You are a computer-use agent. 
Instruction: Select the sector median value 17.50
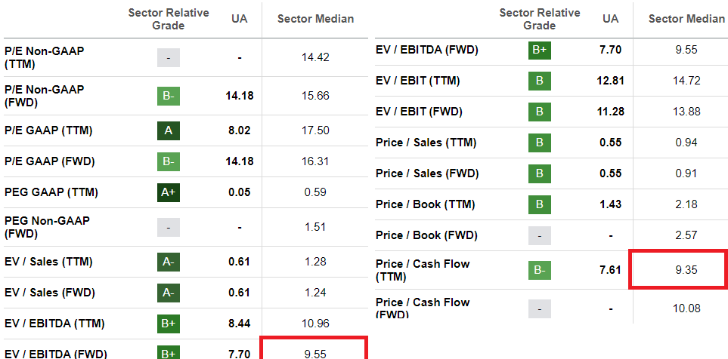(x=314, y=130)
